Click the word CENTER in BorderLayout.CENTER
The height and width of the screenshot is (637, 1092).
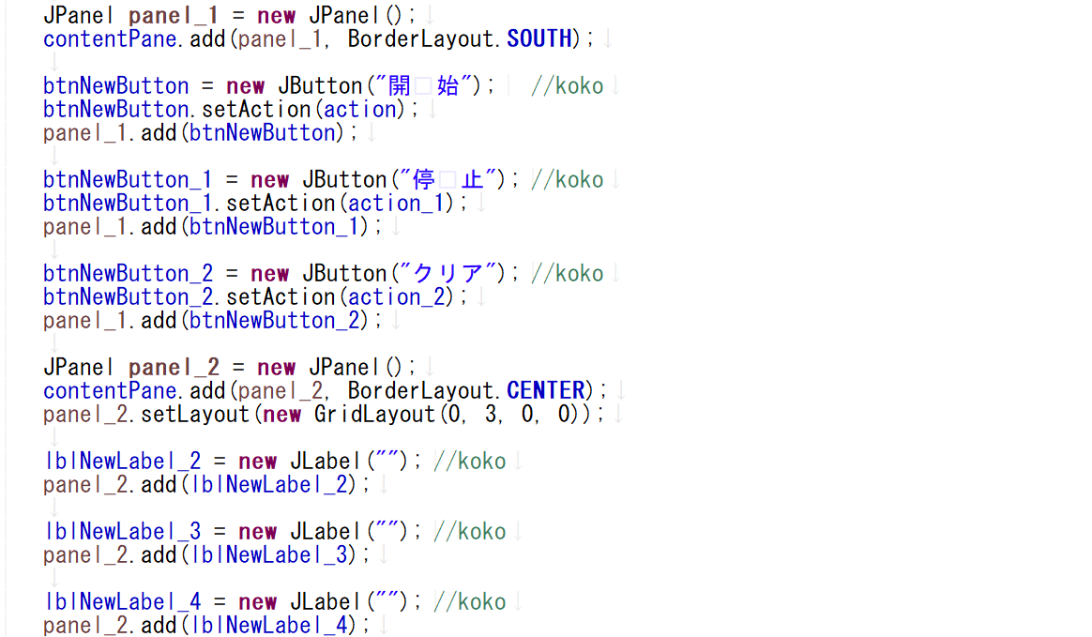click(546, 390)
